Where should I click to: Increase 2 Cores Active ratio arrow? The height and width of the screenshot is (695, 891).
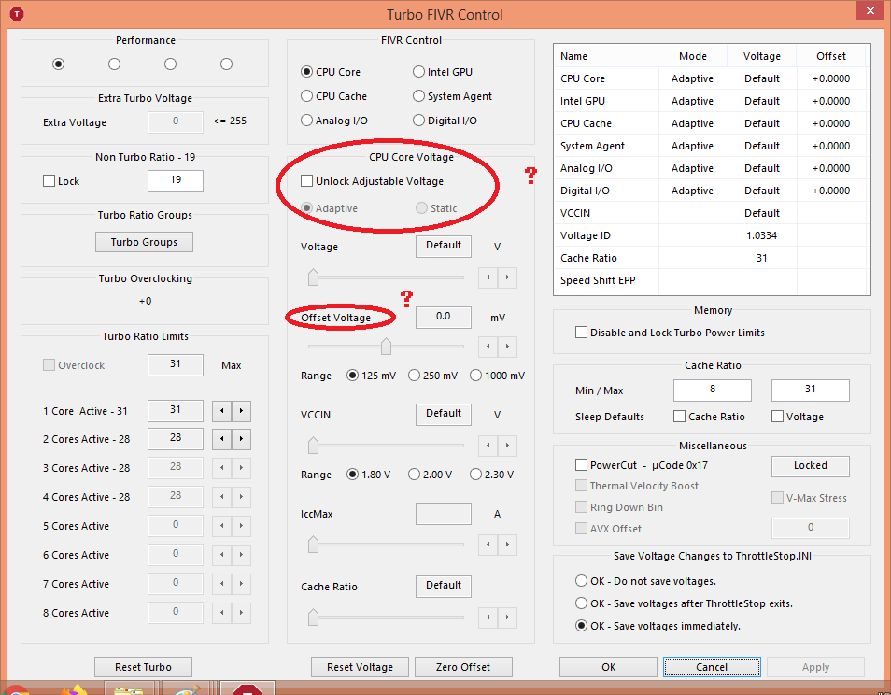click(x=242, y=439)
